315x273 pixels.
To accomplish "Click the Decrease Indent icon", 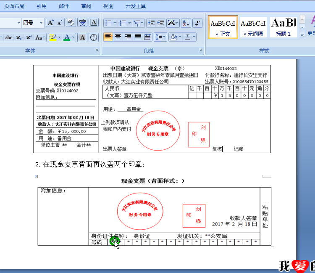I will point(151,23).
